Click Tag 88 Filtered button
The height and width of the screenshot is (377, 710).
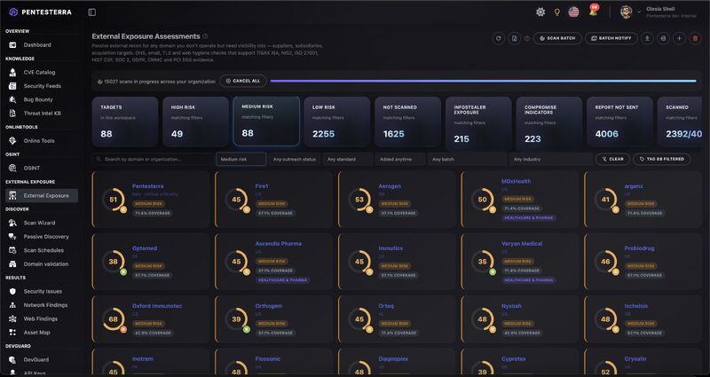661,159
